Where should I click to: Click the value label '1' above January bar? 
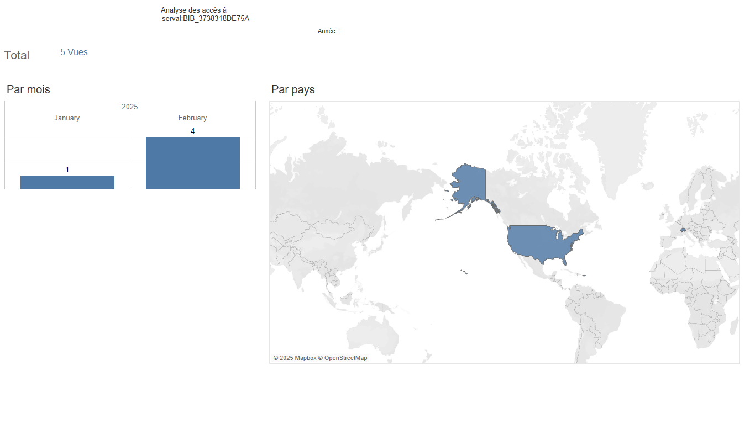(67, 169)
